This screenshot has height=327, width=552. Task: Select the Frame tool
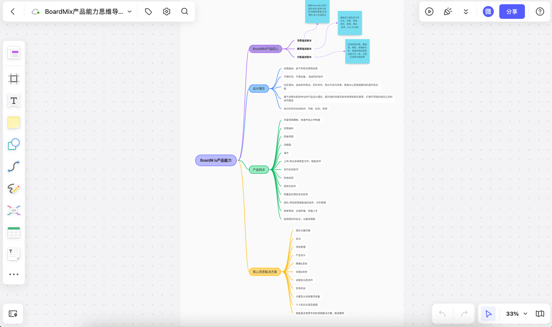pyautogui.click(x=13, y=79)
